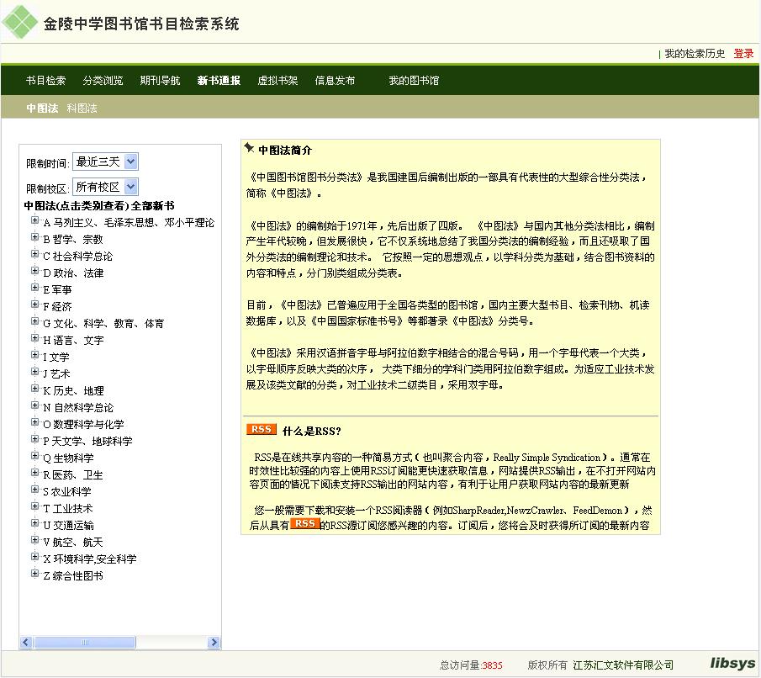Switch to the 中图法 sub-tab

click(42, 109)
